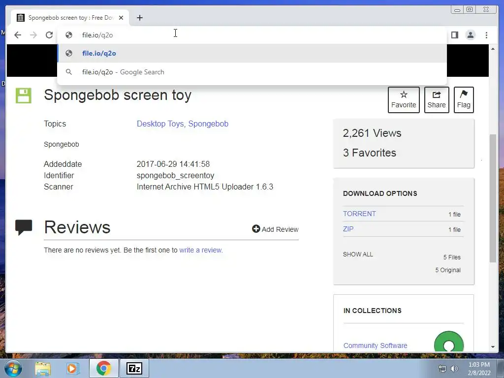The height and width of the screenshot is (378, 504).
Task: Click the Chrome taskbar icon
Action: point(103,368)
